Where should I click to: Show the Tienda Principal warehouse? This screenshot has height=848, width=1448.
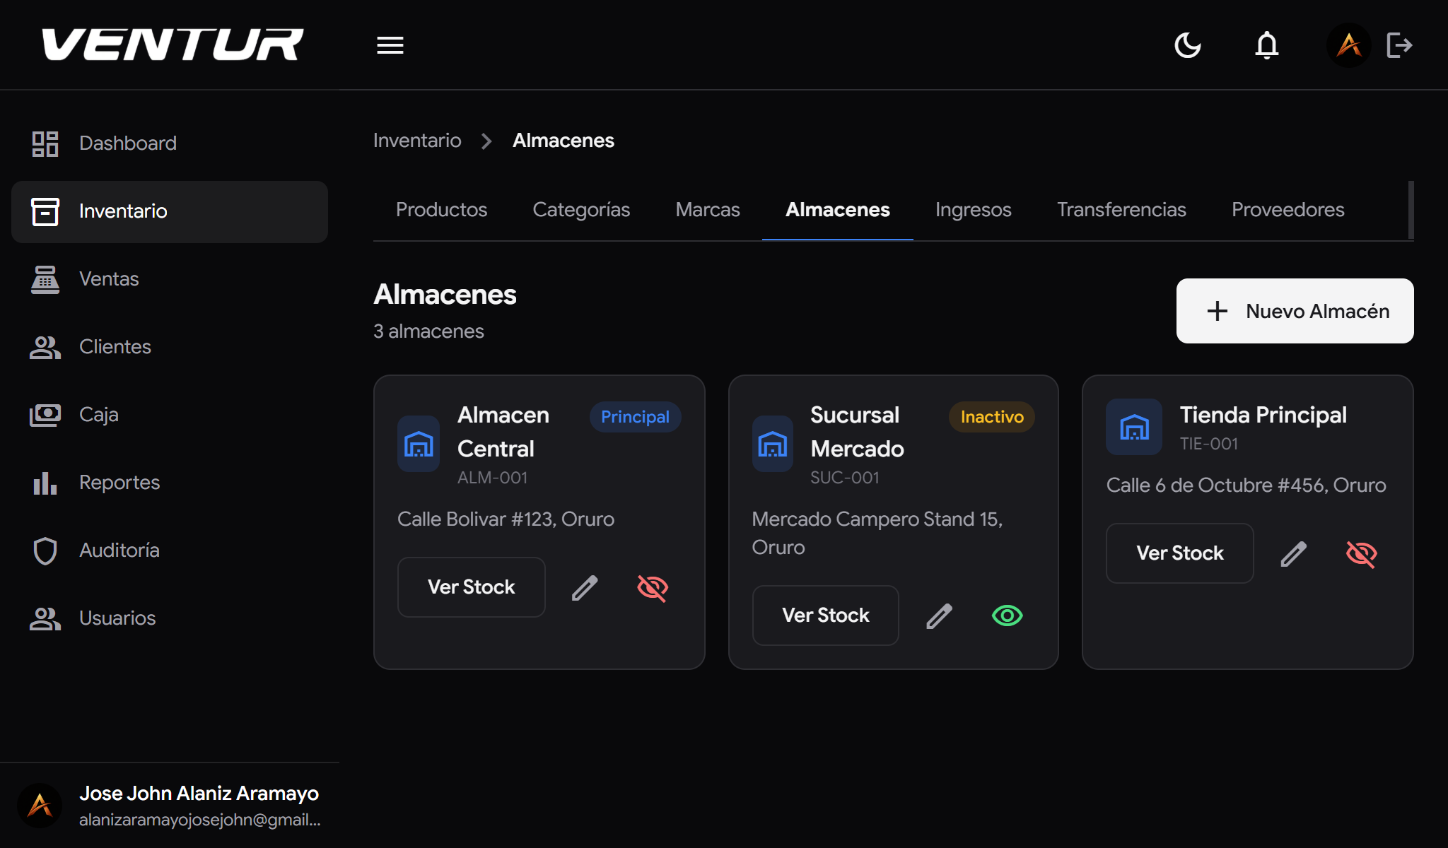tap(1361, 554)
